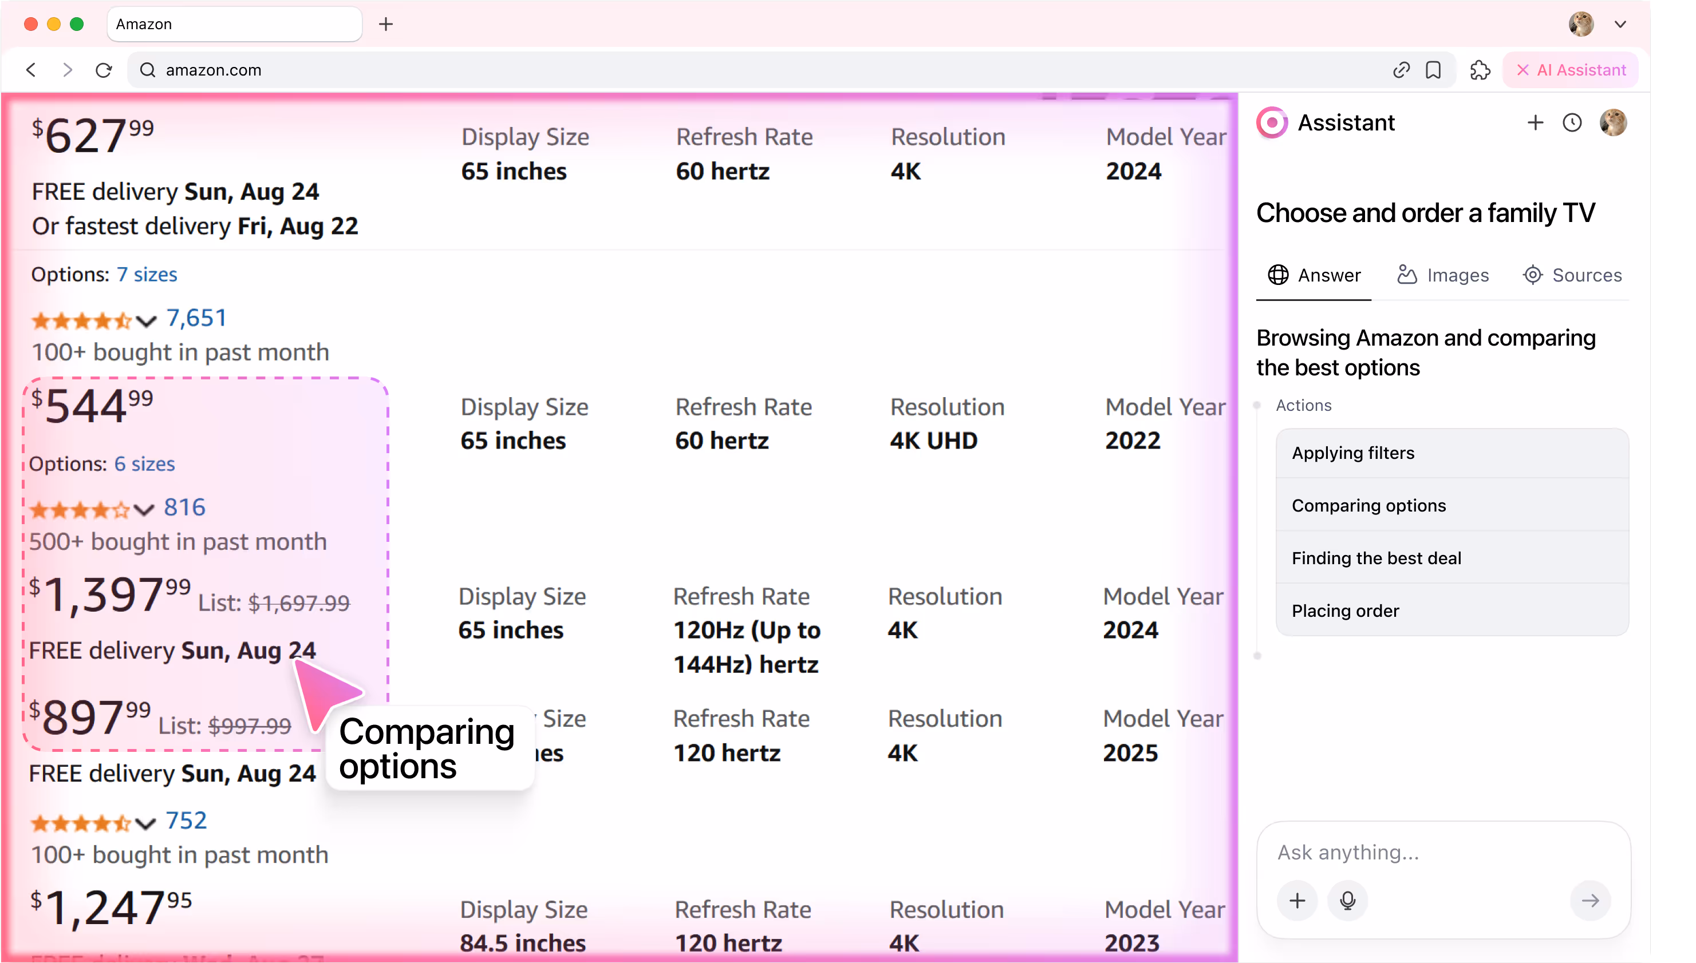View the 816 ratings link

pos(184,508)
